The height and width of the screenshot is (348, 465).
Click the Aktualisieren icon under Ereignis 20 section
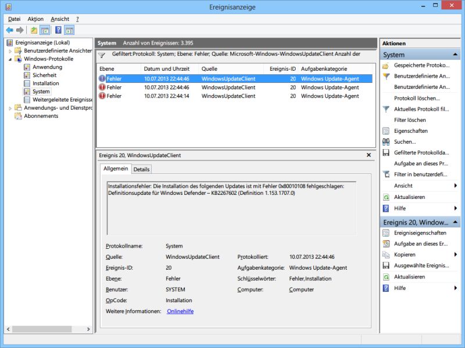click(386, 277)
